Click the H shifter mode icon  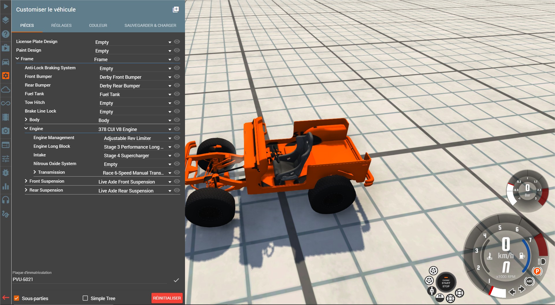440,297
